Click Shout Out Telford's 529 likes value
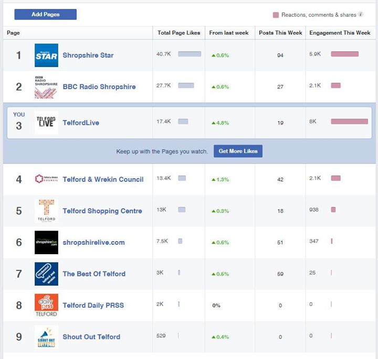 [161, 335]
